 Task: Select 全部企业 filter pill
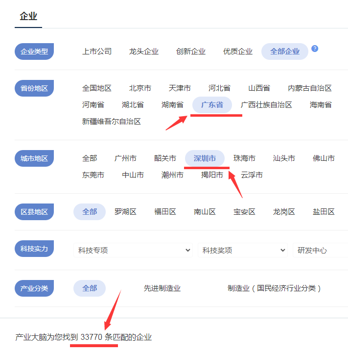284,51
